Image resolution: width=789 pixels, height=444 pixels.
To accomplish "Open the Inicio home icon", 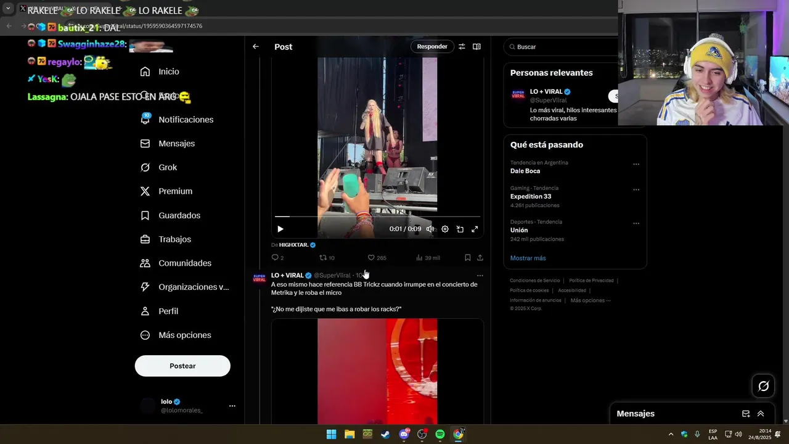I will pyautogui.click(x=145, y=72).
